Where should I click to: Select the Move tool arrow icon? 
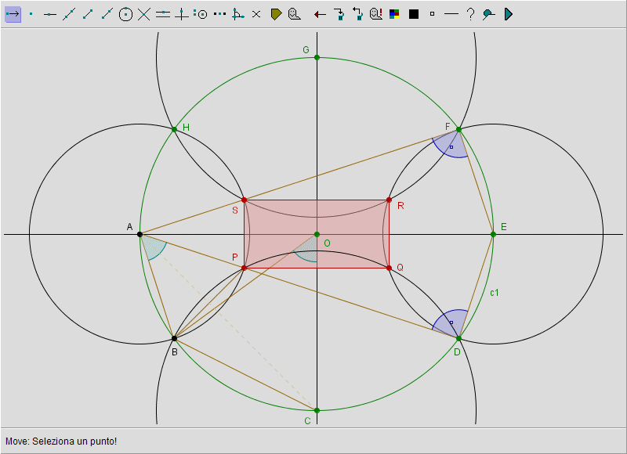(13, 14)
